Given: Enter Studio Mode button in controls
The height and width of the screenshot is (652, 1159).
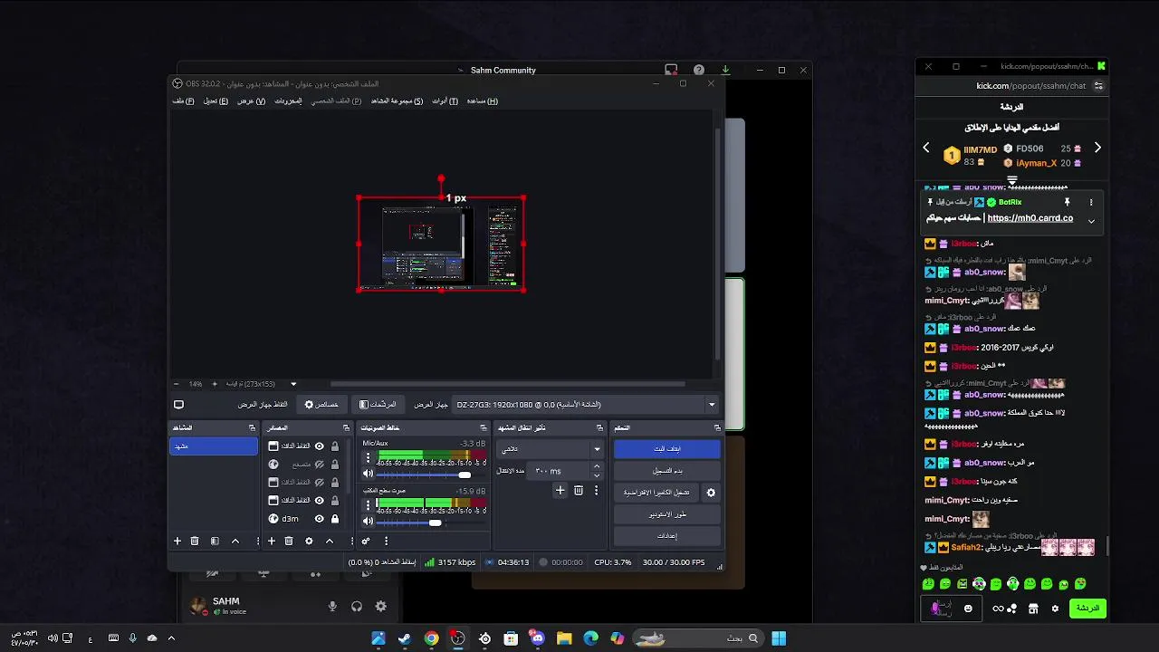Looking at the screenshot, I should point(667,514).
